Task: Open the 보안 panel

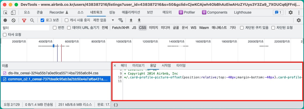Action: (150, 12)
